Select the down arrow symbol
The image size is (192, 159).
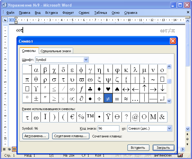click(162, 88)
